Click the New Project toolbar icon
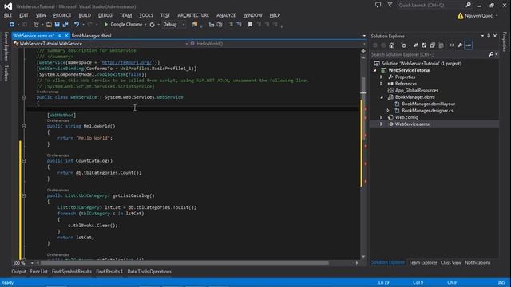Screen dimensions: 511x287 tap(36, 25)
